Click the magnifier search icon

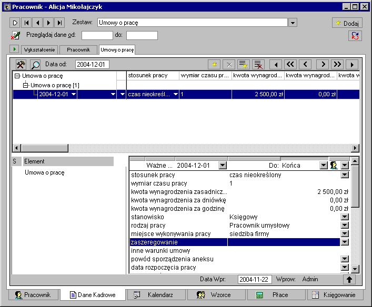[35, 65]
